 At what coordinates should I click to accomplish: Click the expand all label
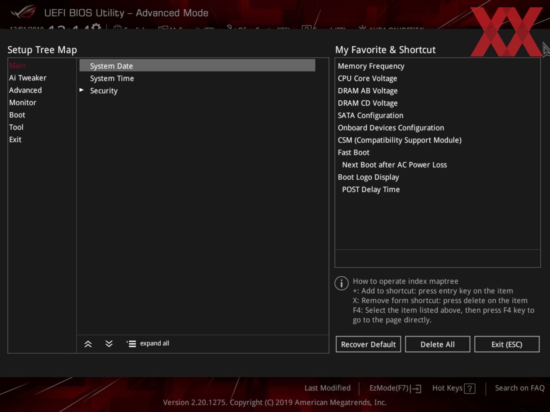[154, 343]
